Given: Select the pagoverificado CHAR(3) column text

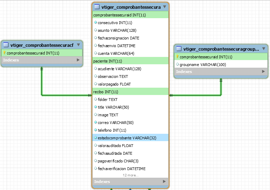Looking at the screenshot, I should click(118, 161).
